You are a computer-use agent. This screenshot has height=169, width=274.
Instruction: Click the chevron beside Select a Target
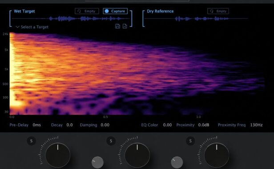pyautogui.click(x=17, y=27)
